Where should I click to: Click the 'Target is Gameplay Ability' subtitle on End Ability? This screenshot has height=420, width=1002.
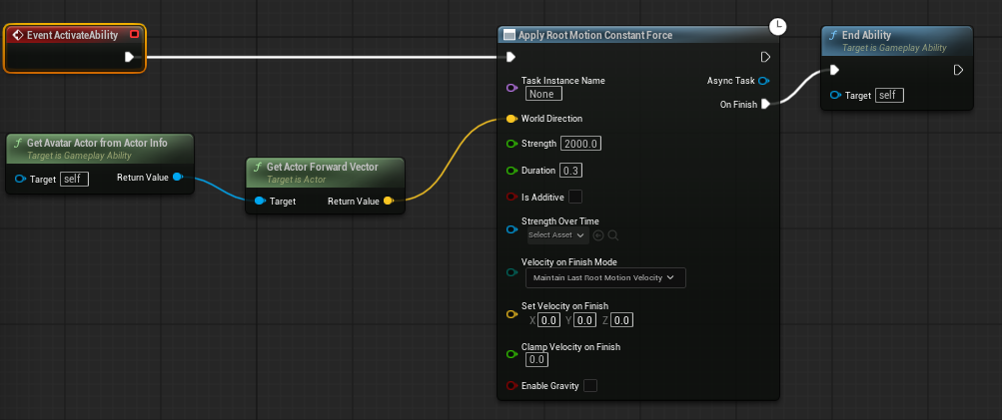tap(894, 48)
